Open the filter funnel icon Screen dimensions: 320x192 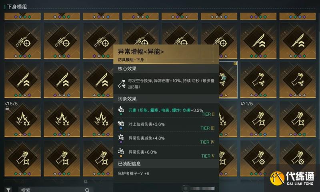pyautogui.click(x=8, y=190)
